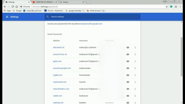Open the sub4sub.net website link
This screenshot has height=104, width=185.
58,103
